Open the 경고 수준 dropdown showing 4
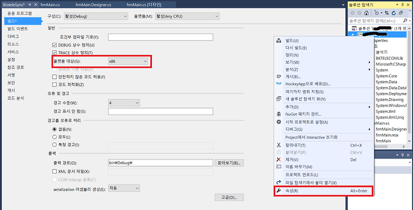413x210 pixels. [x=124, y=103]
